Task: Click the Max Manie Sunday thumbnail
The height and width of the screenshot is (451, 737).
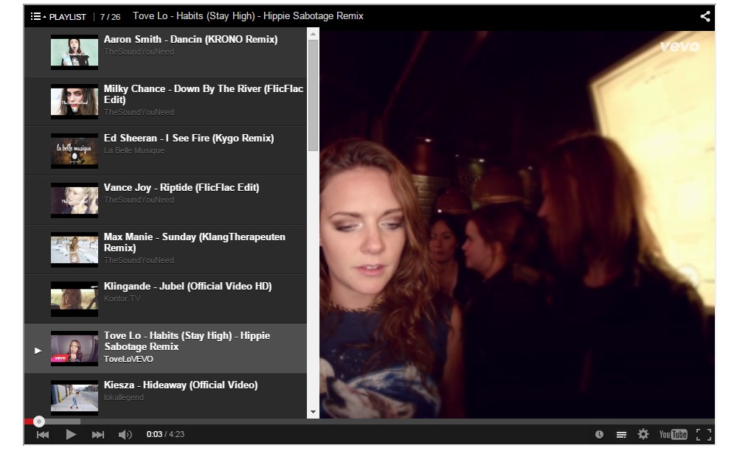Action: coord(75,250)
